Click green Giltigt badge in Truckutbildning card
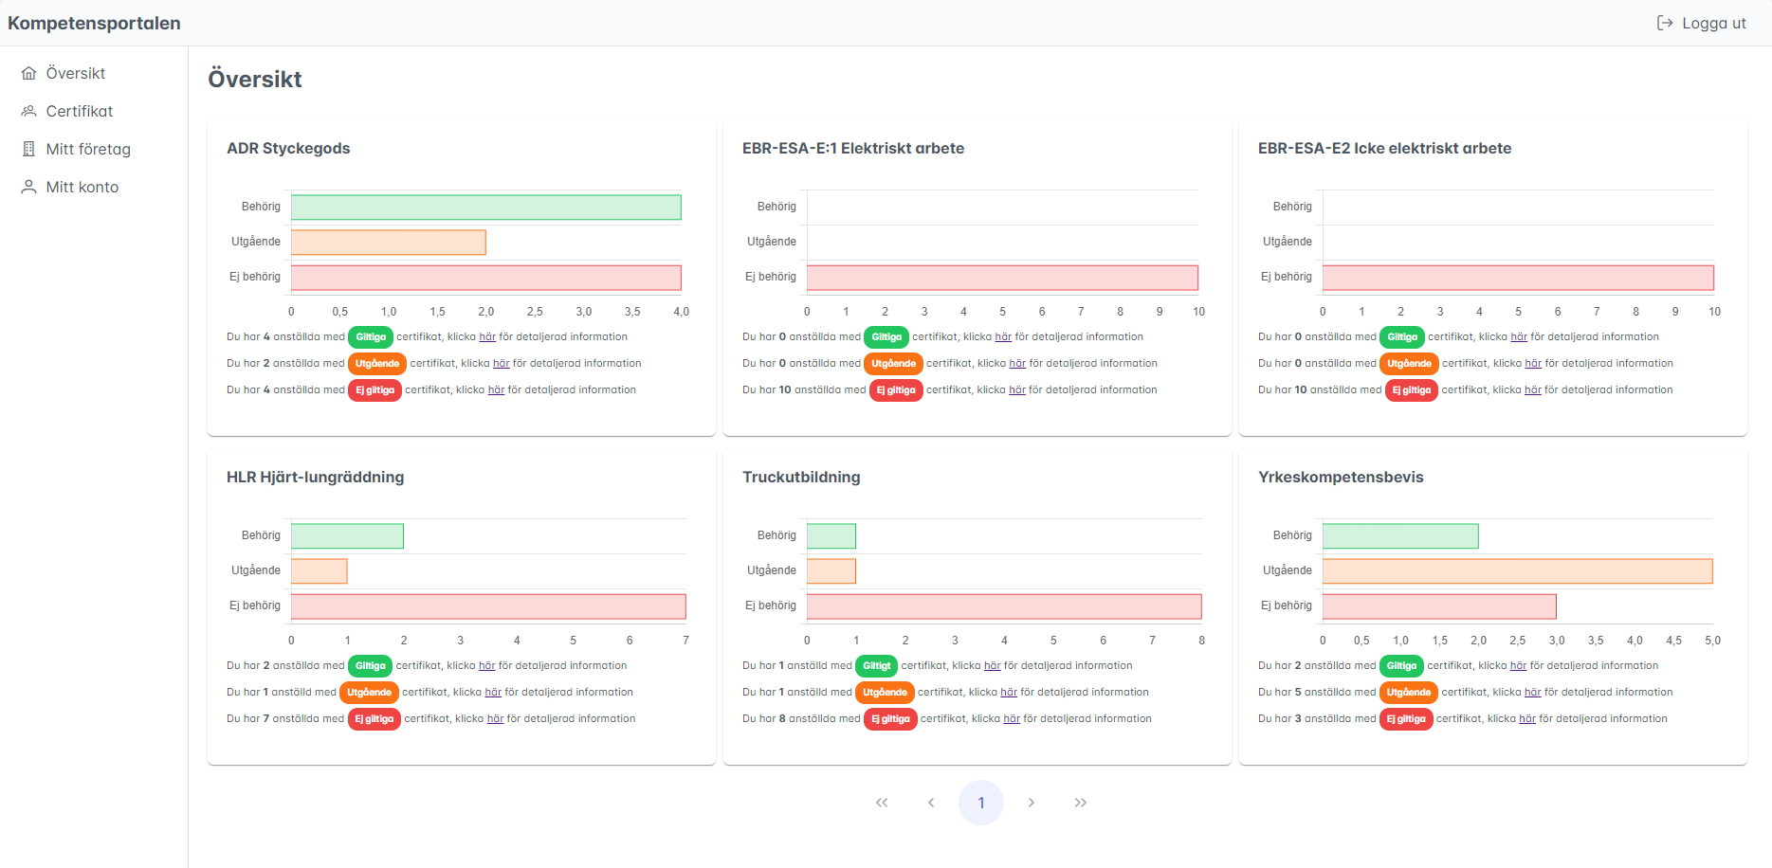The height and width of the screenshot is (868, 1772). point(876,665)
